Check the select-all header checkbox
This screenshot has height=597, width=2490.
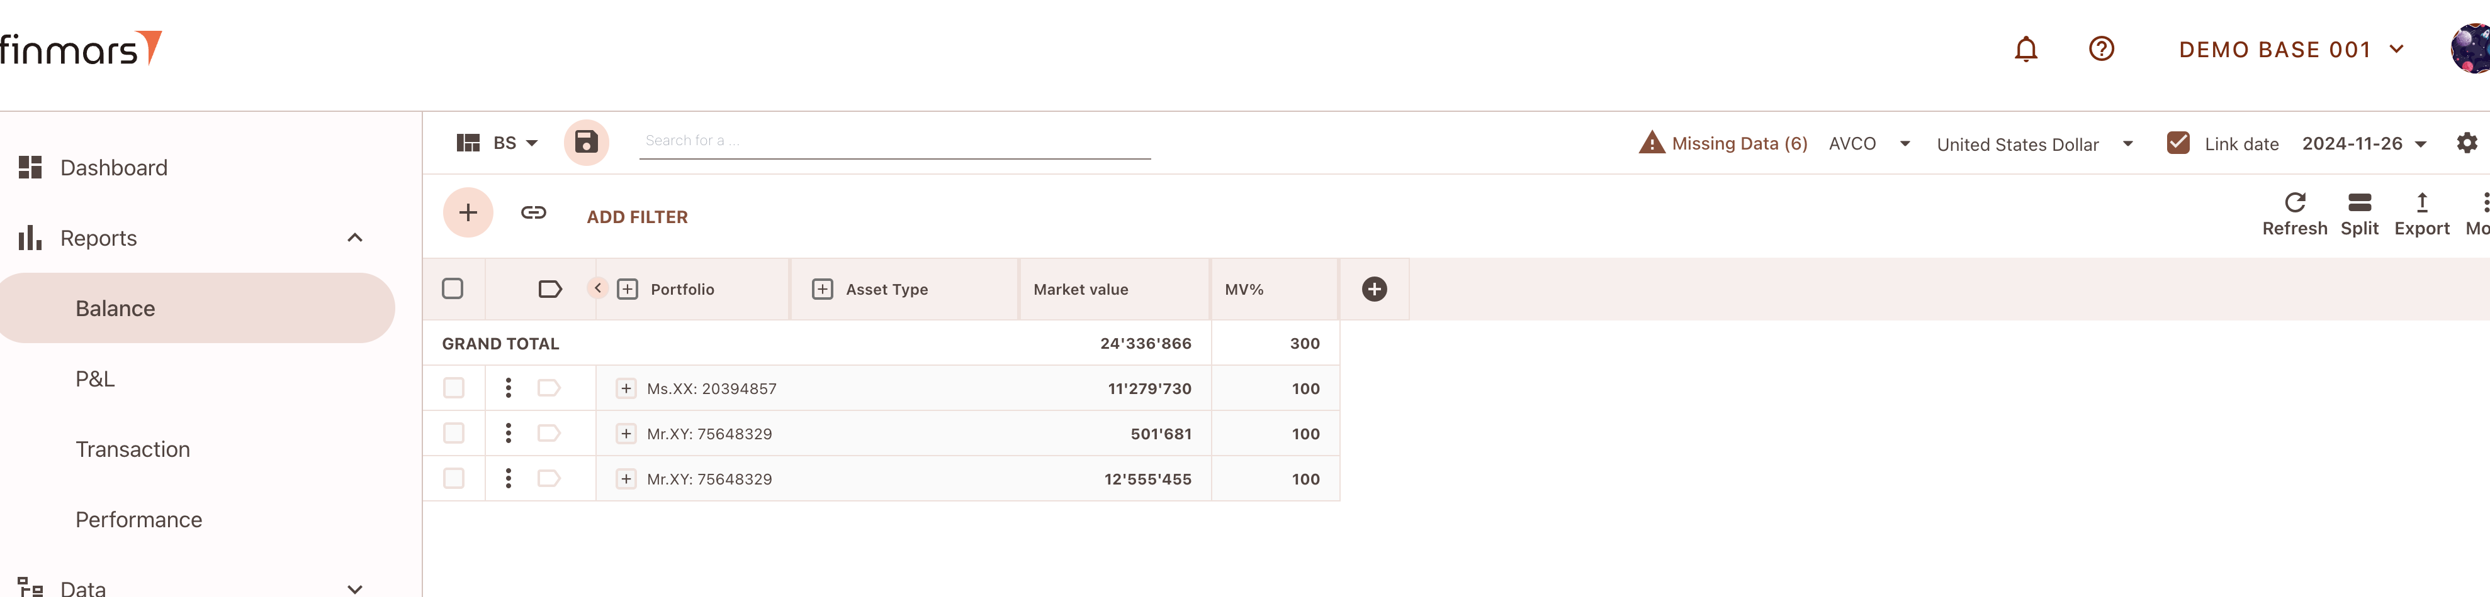pos(453,288)
